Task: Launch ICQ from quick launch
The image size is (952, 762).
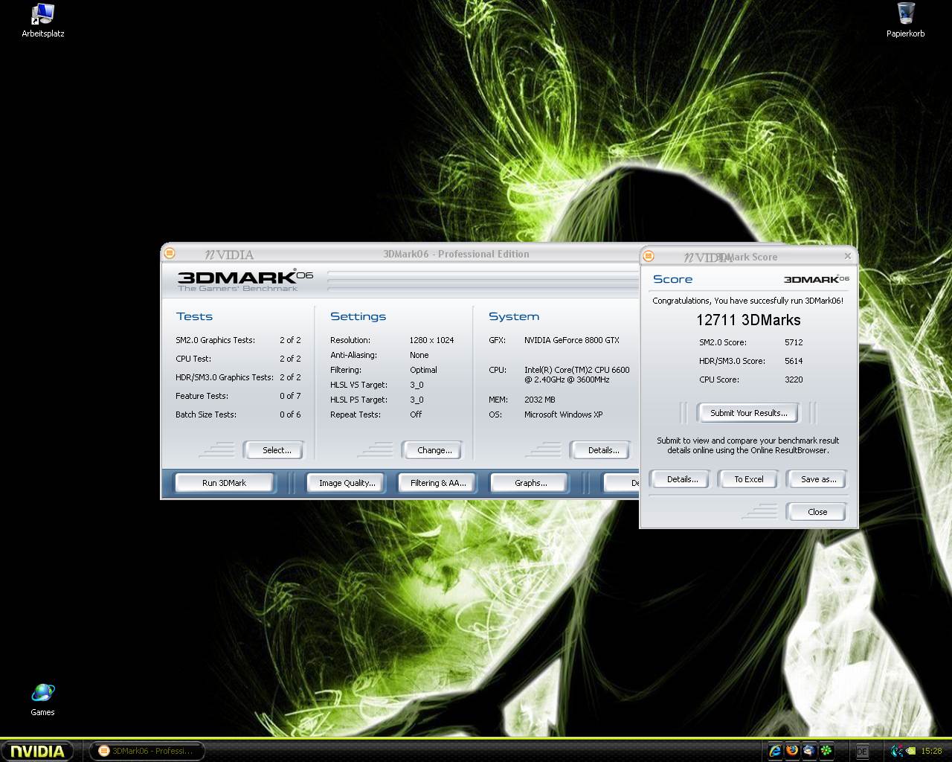Action: click(x=826, y=751)
